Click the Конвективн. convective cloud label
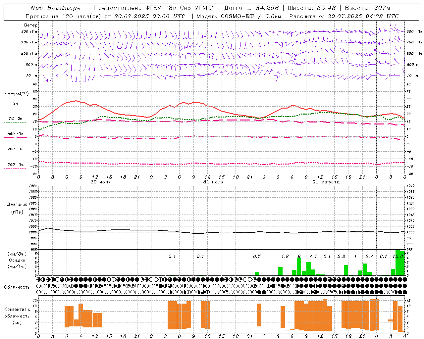 17,310
